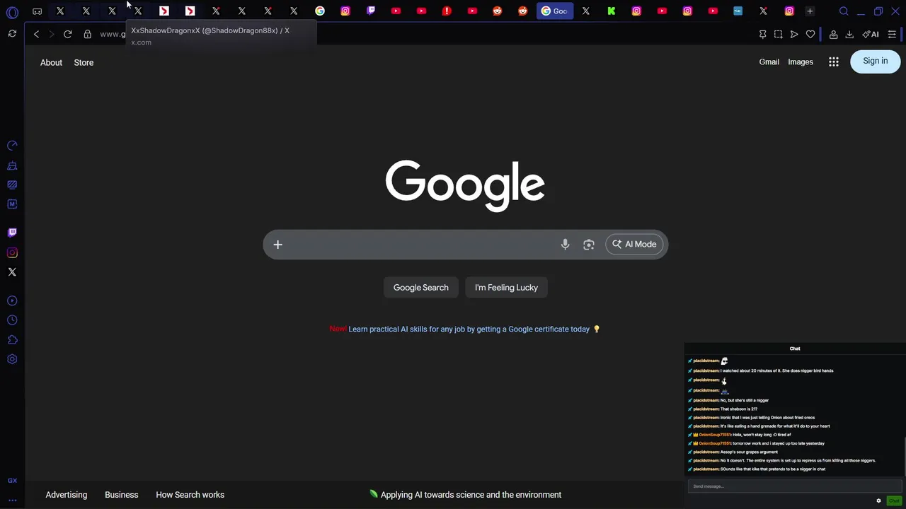Open Gmail link

769,62
